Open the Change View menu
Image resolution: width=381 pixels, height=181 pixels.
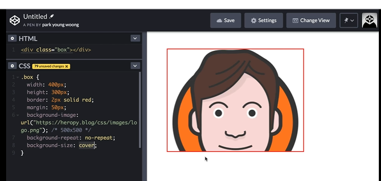pos(311,21)
